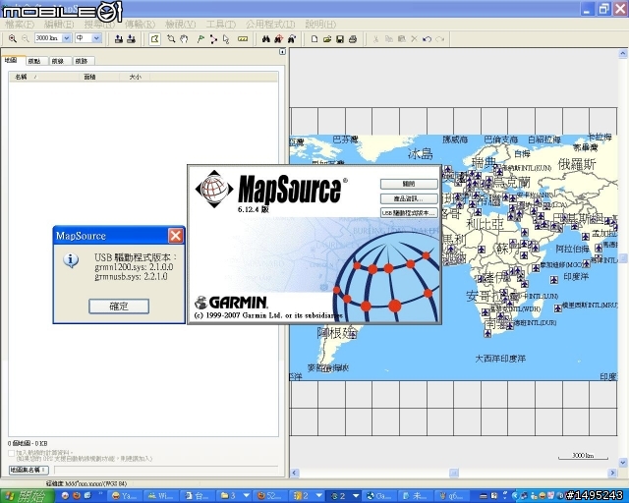Click the horizontal scrollbar thumb under map

454,473
